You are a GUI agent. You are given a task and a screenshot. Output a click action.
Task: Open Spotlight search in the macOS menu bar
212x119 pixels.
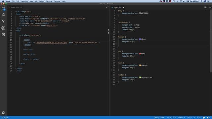point(201,1)
